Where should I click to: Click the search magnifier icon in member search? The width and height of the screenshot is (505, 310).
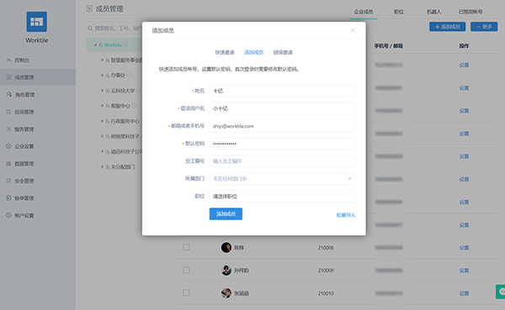coord(90,29)
